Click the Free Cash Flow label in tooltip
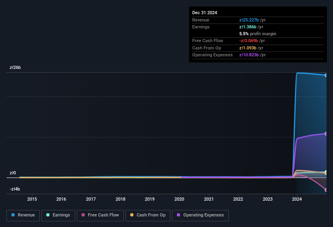 click(208, 41)
